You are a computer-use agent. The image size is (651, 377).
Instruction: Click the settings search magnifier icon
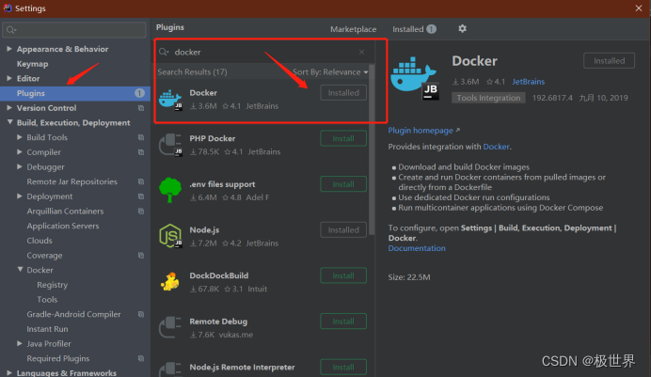pyautogui.click(x=11, y=30)
